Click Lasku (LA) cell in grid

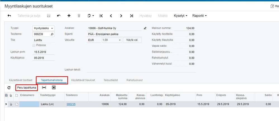pyautogui.click(x=52, y=104)
